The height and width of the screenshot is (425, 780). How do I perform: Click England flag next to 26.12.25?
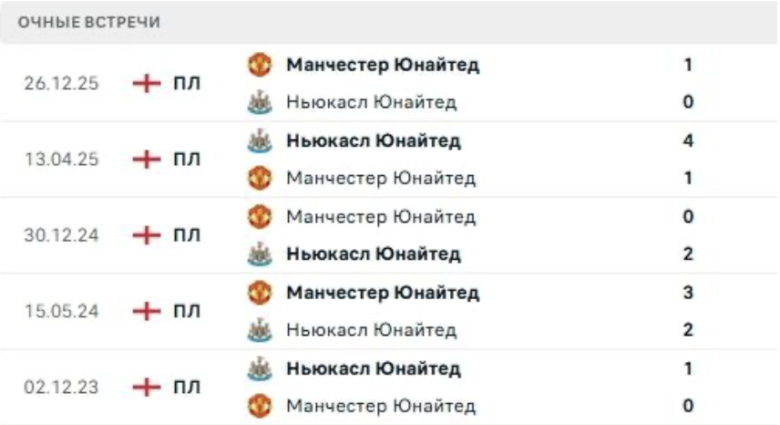[x=146, y=83]
